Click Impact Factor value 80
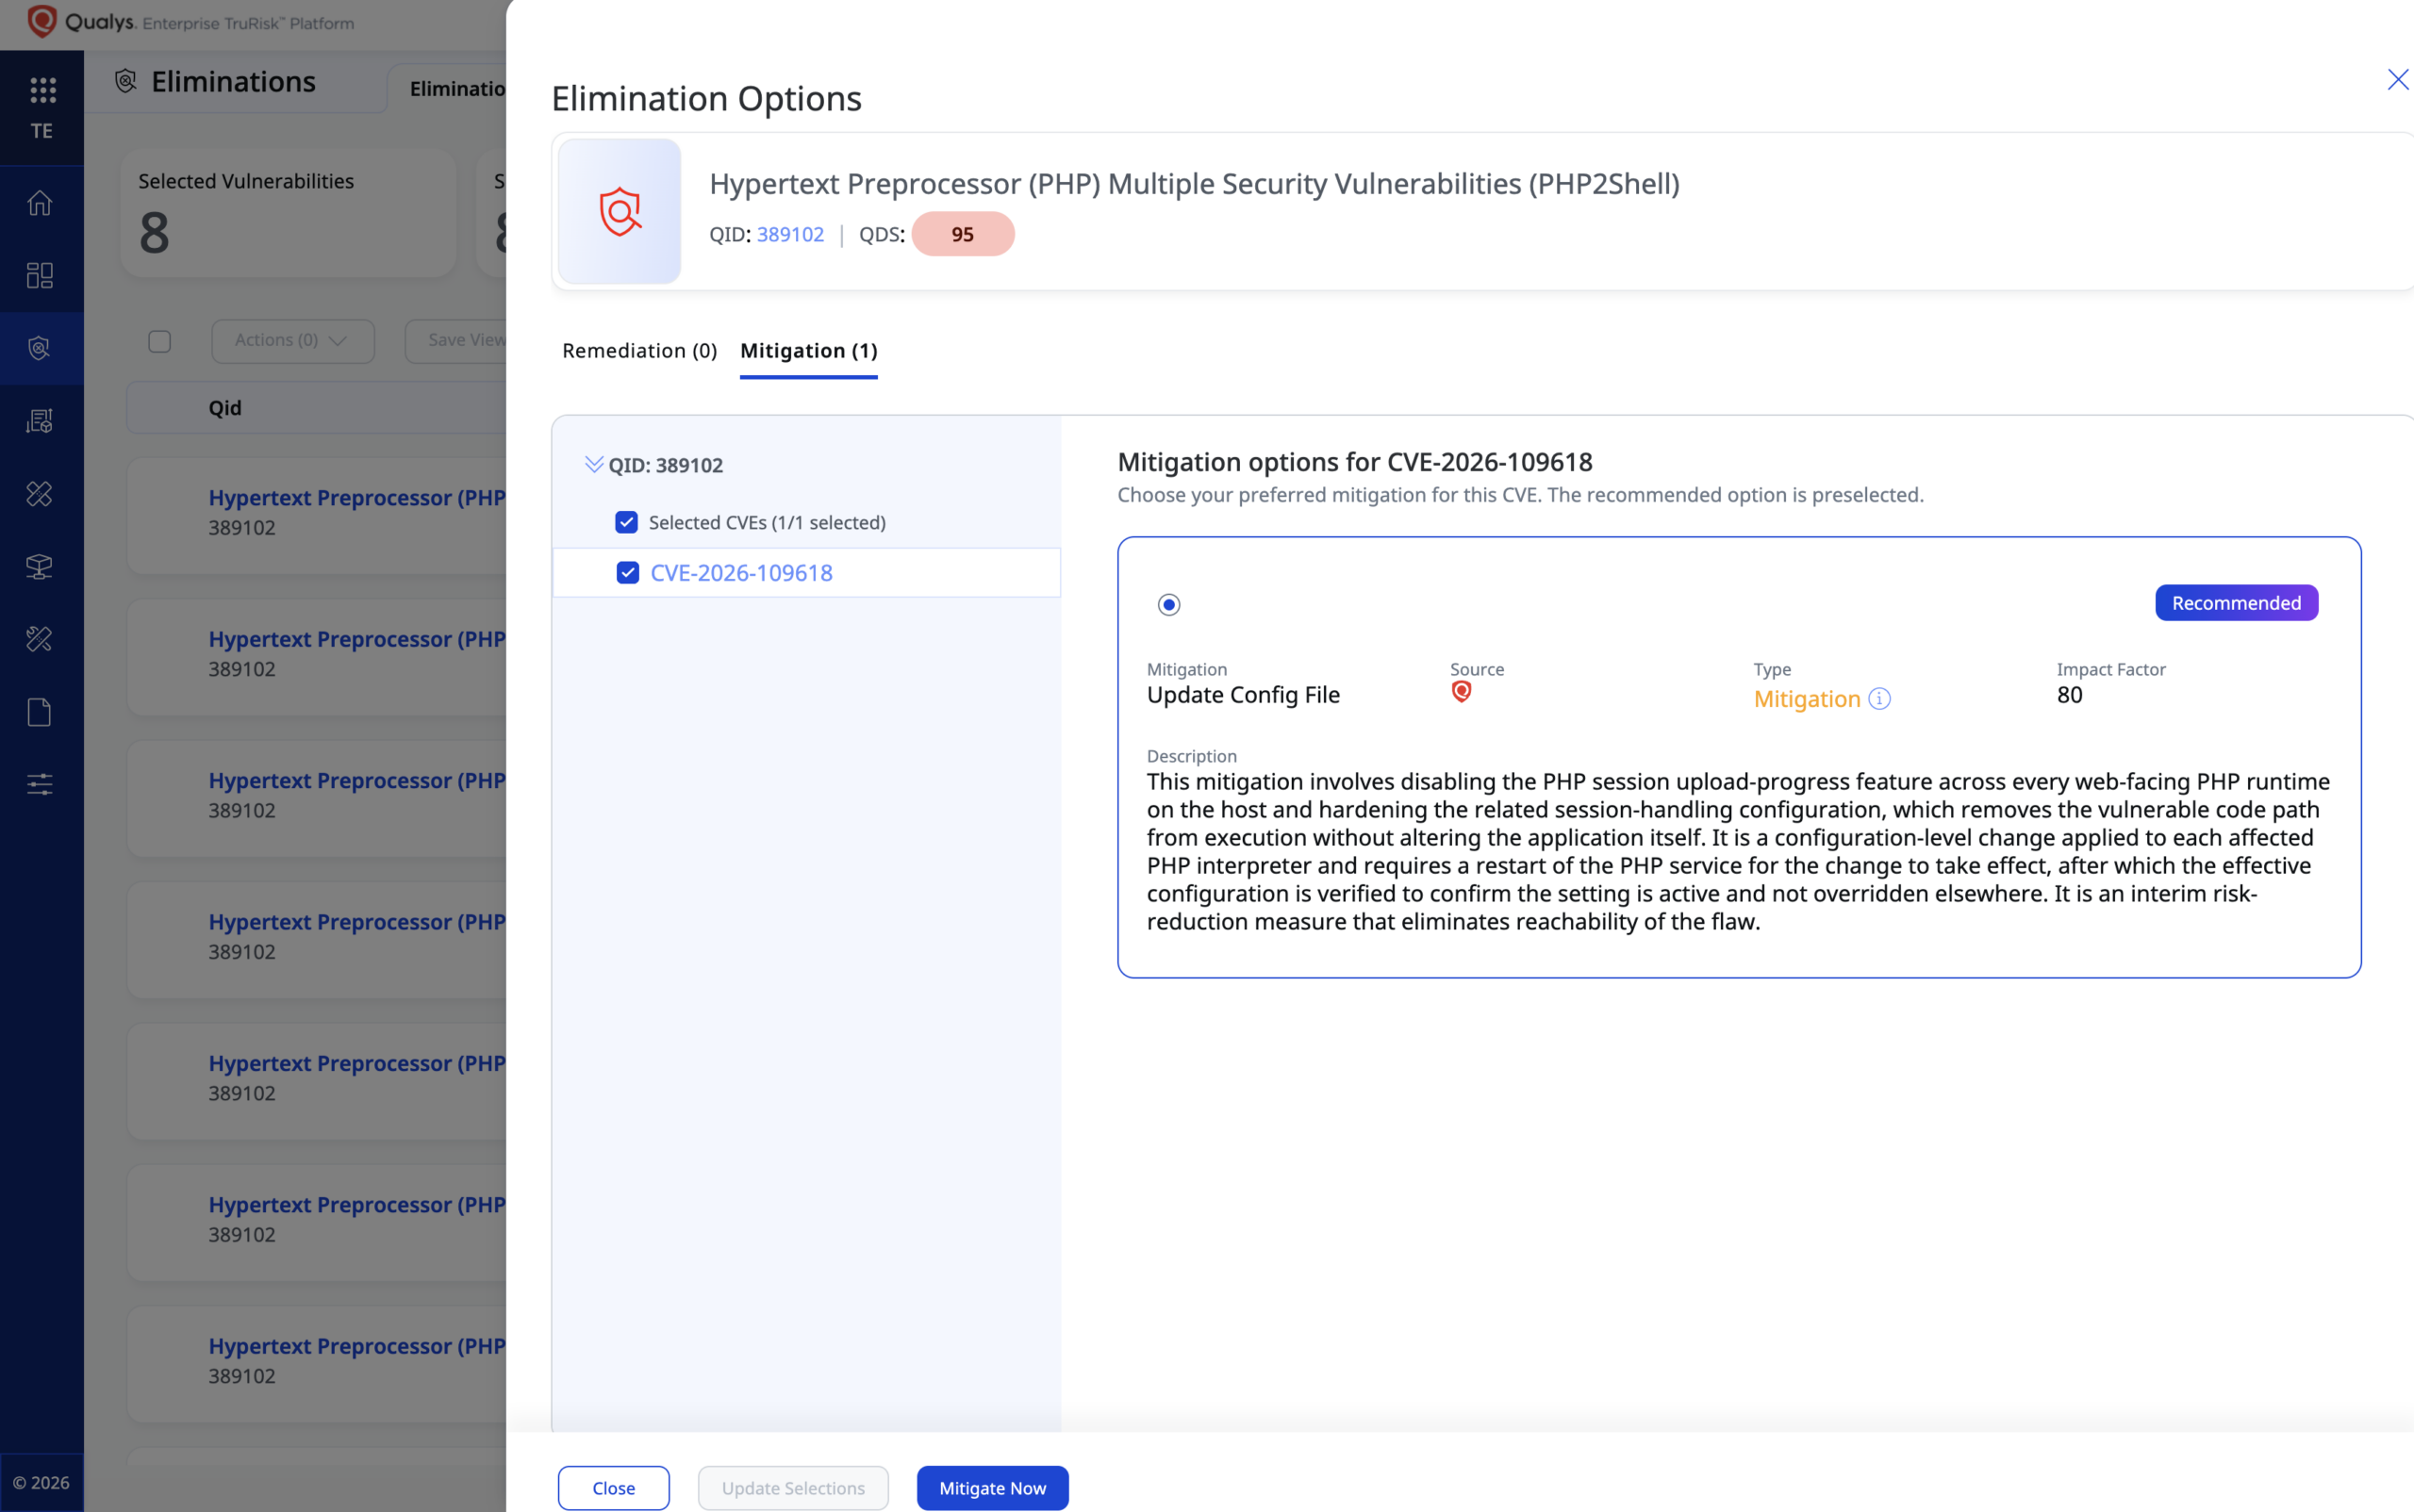The height and width of the screenshot is (1512, 2414). 2069,695
